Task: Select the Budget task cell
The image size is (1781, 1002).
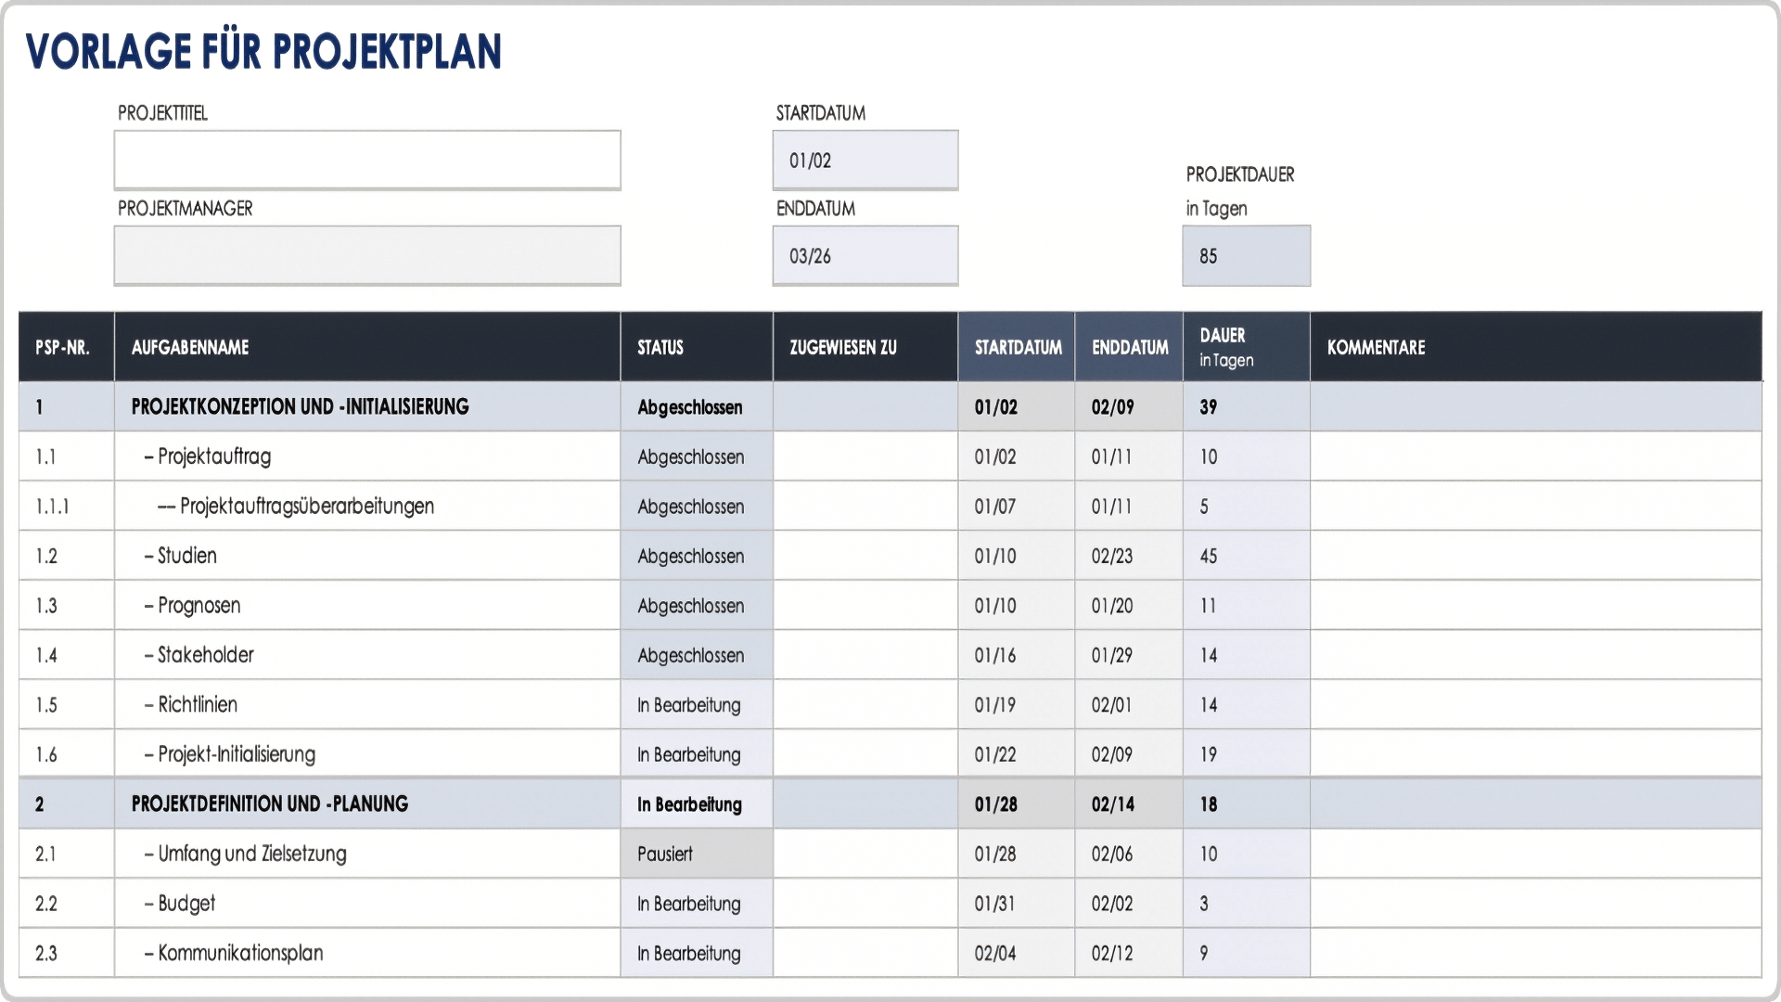Action: click(x=367, y=903)
